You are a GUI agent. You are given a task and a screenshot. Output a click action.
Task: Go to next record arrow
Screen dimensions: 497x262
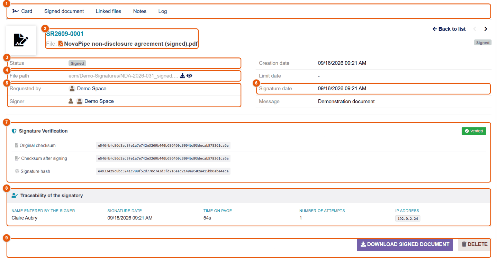click(486, 29)
